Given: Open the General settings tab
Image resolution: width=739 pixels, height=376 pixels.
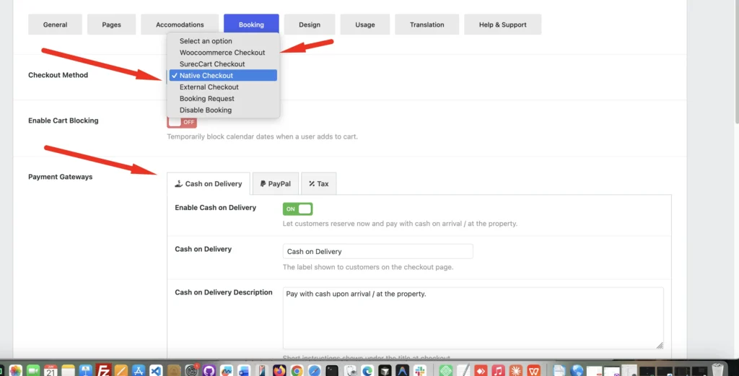Looking at the screenshot, I should (x=55, y=25).
